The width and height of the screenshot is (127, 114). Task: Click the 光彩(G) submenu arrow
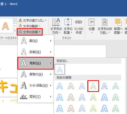pyautogui.click(x=51, y=63)
